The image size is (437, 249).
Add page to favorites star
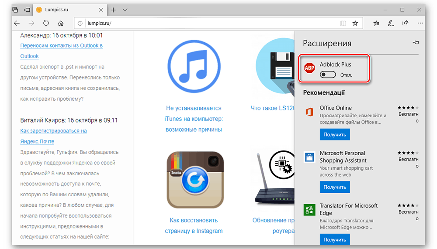click(355, 24)
